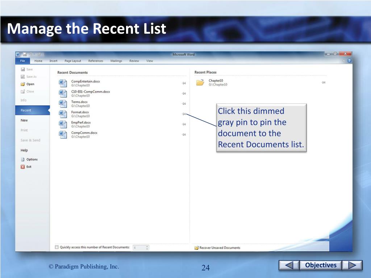Click the Save icon in Quick Access Toolbar
Image resolution: width=371 pixels, height=278 pixels.
pos(25,54)
